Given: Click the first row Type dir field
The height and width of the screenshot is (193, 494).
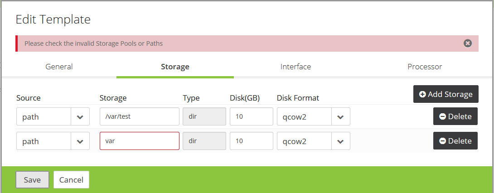Looking at the screenshot, I should 204,116.
